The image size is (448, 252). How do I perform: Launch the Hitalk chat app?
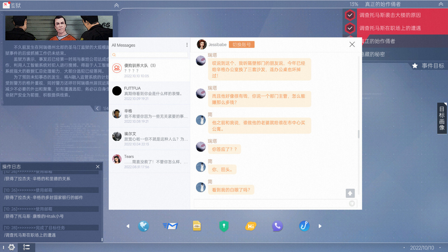(x=251, y=226)
